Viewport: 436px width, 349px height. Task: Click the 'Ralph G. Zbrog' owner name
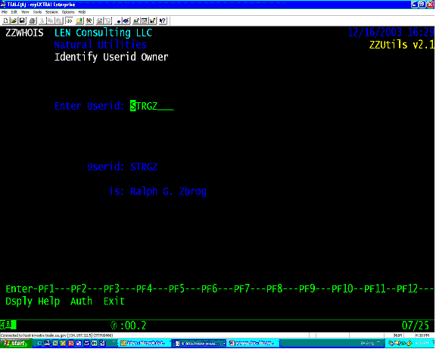coord(169,192)
